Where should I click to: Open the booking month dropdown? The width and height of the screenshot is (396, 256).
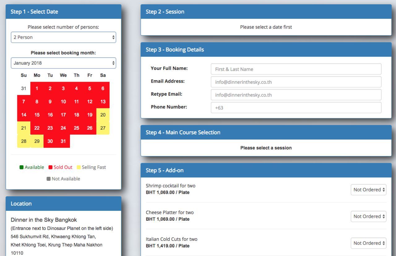pyautogui.click(x=63, y=63)
